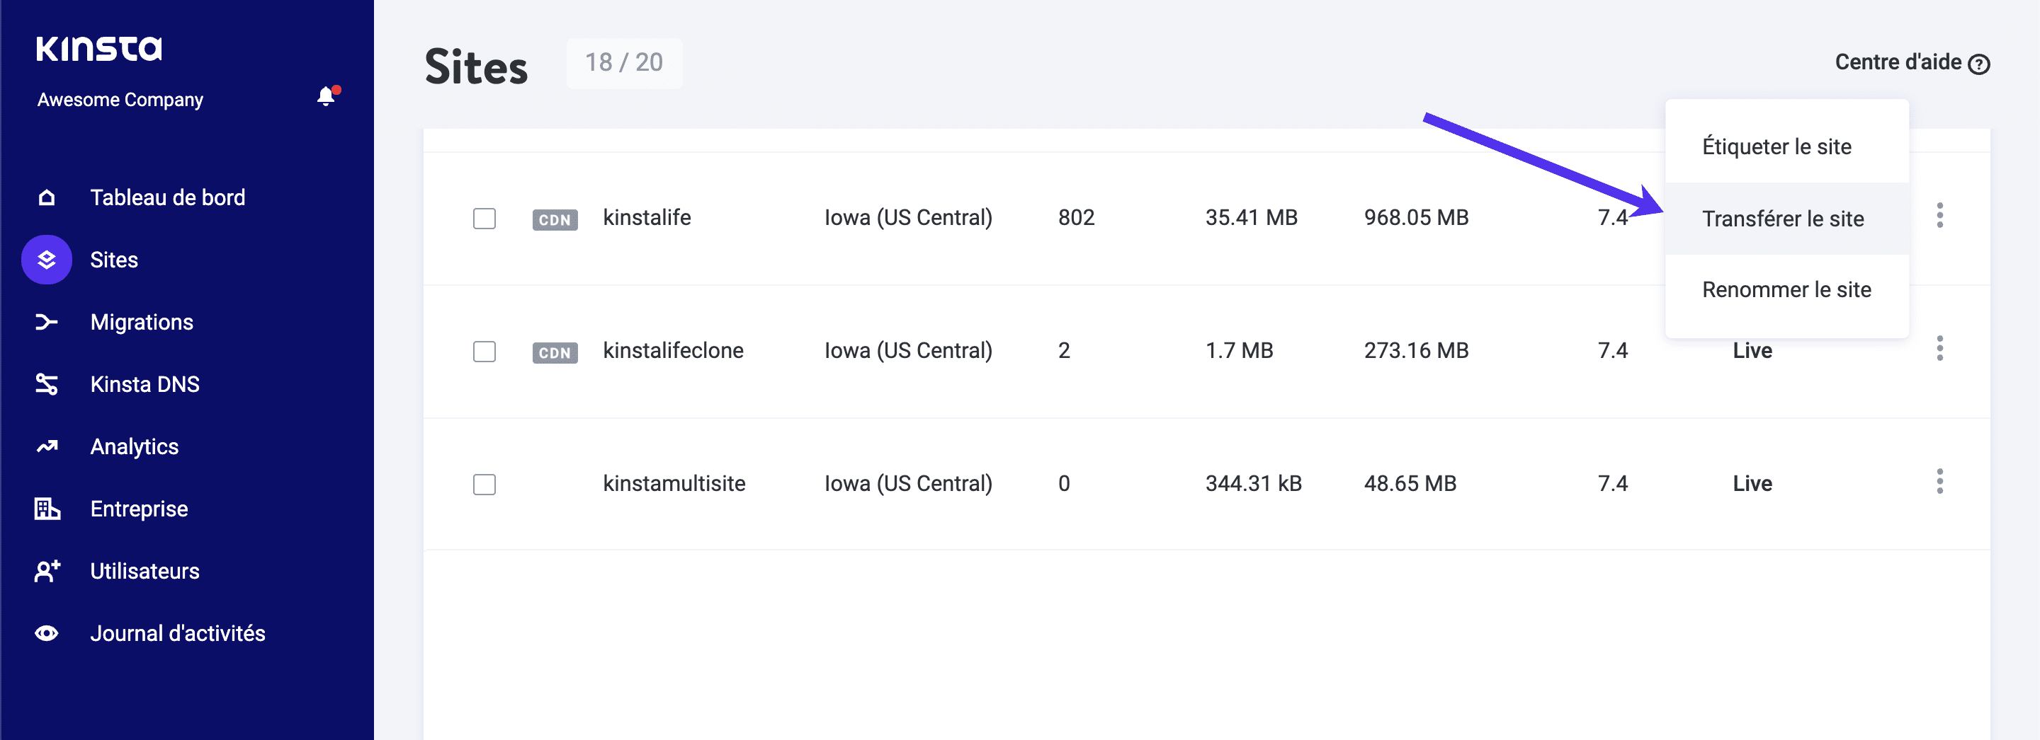Open the three-dot menu for kinstalife

click(x=1939, y=215)
